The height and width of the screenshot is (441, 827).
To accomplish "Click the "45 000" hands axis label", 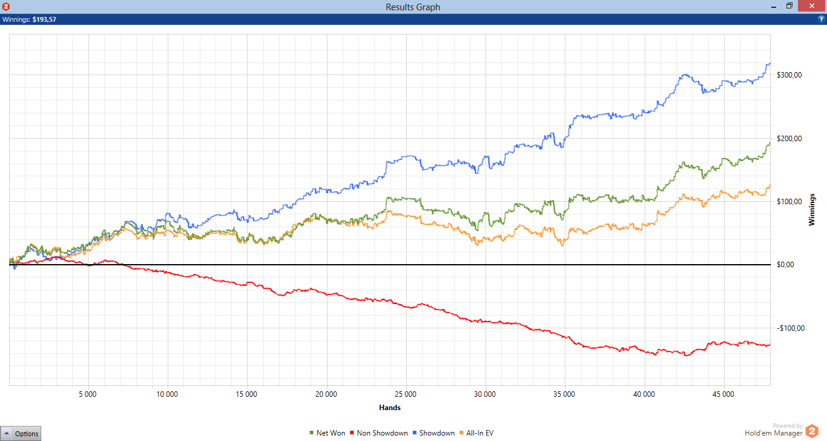I will click(x=723, y=394).
